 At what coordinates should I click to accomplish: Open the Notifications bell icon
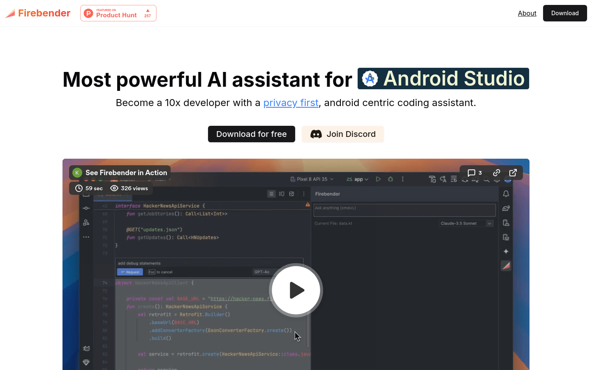coord(506,194)
